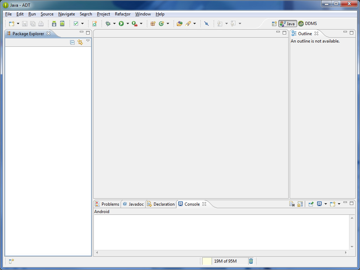Screen dimensions: 360x270
Task: Click the Display Selected Console icon
Action: coord(319,204)
